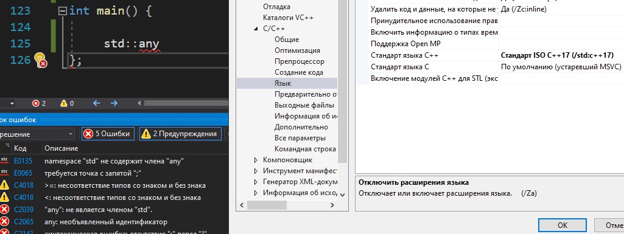Select Отладка in the properties tree

click(x=276, y=7)
